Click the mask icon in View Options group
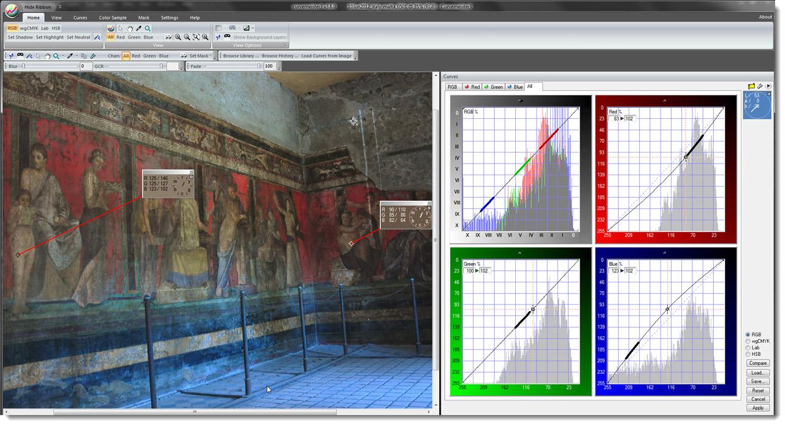This screenshot has height=425, width=785. pos(227,37)
